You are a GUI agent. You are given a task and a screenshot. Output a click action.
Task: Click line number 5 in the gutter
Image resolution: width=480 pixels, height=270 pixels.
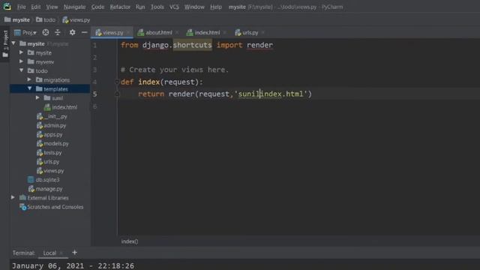coord(95,94)
